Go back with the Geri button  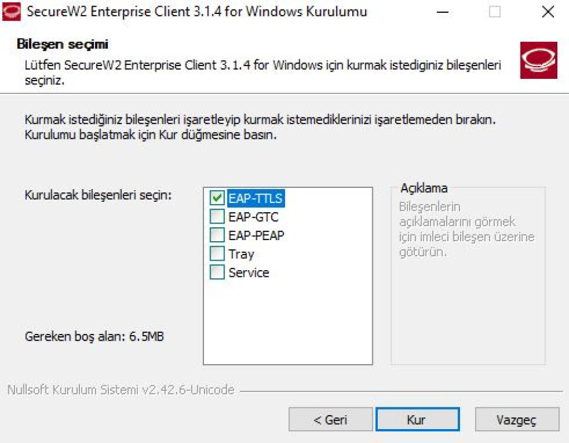(331, 420)
